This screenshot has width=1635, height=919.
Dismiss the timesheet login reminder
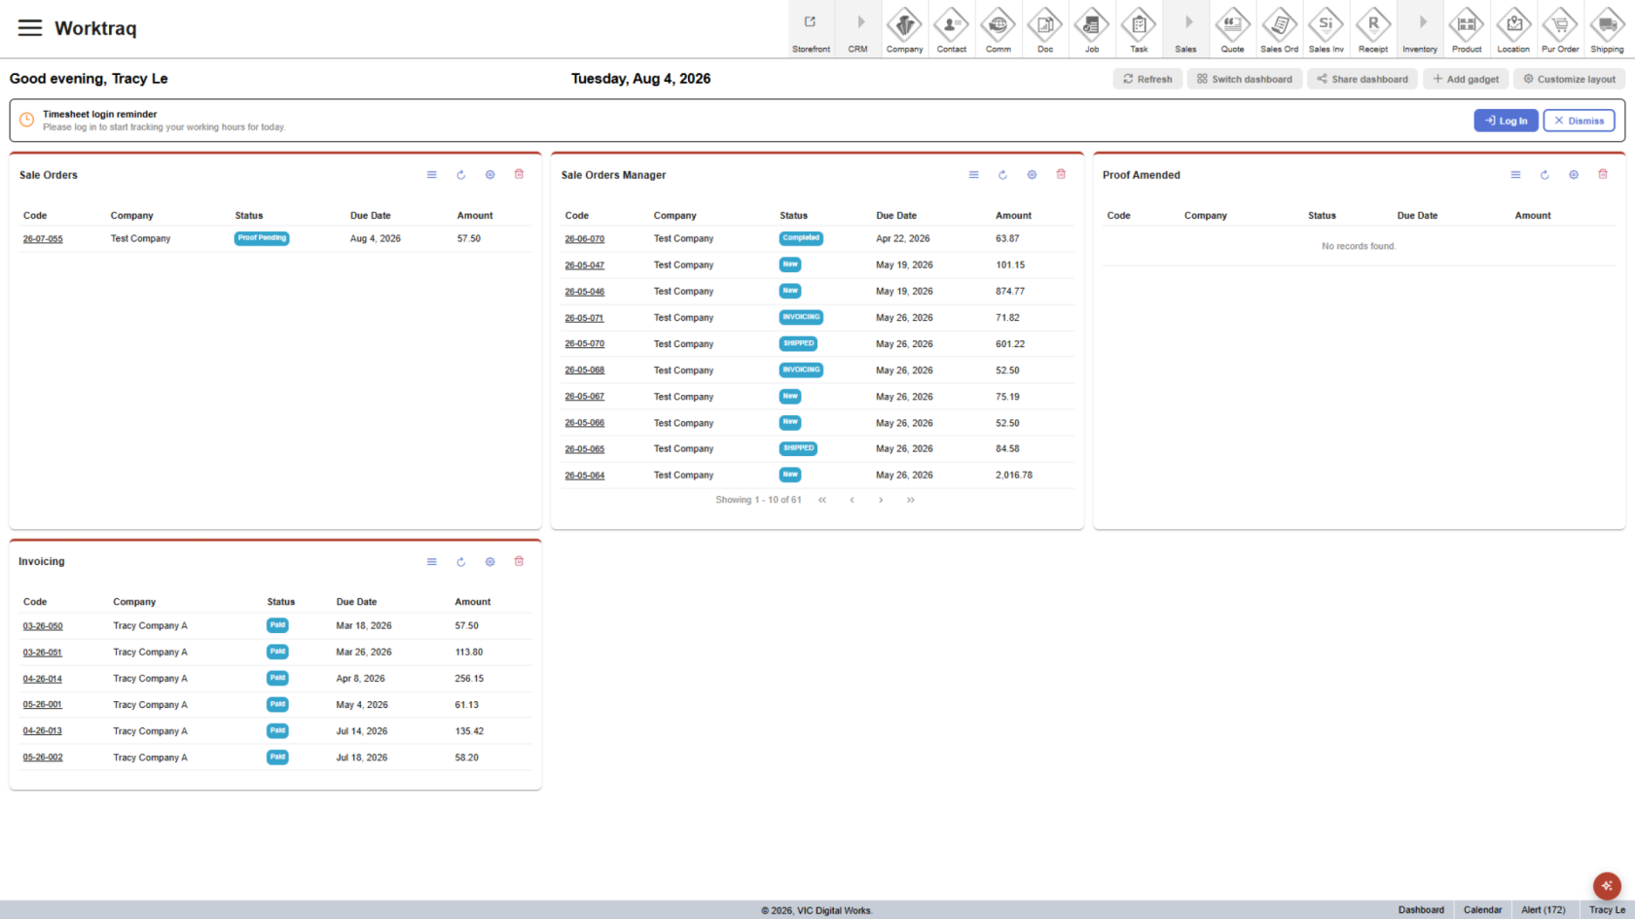pos(1579,121)
